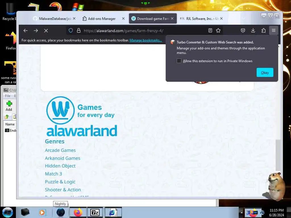The width and height of the screenshot is (291, 218).
Task: Enable Allow this extension in Private Windows
Action: [179, 61]
